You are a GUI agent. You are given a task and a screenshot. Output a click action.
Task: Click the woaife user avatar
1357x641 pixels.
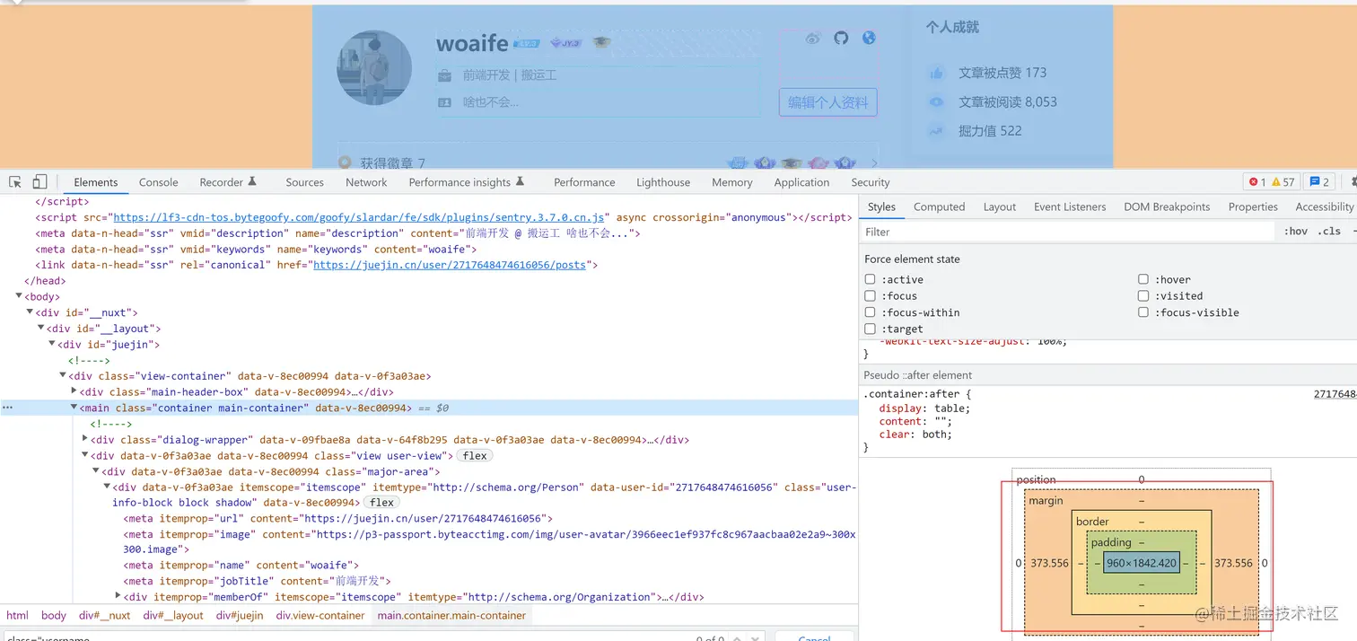(374, 69)
